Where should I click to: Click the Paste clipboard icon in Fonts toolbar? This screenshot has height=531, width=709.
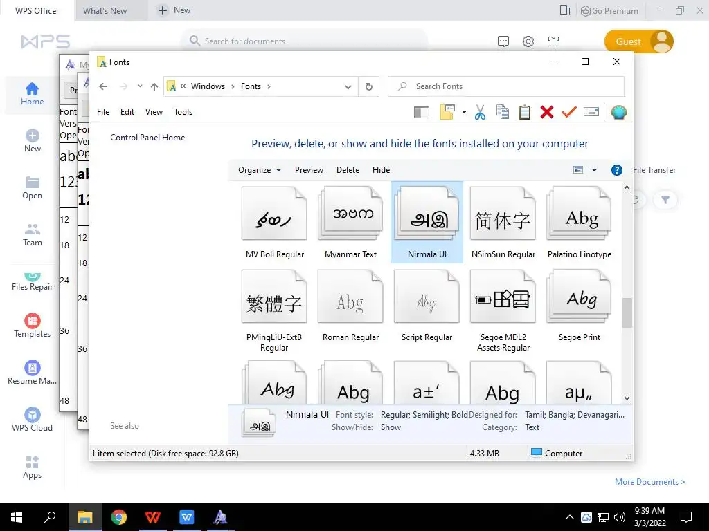coord(525,112)
